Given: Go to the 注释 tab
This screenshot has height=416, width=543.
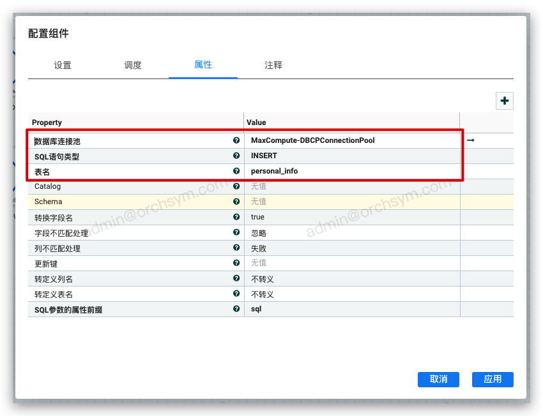Looking at the screenshot, I should point(273,65).
